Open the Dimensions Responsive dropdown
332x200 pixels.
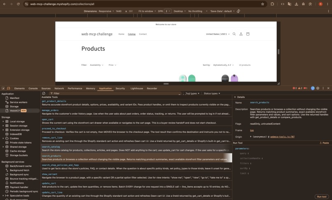106,11
